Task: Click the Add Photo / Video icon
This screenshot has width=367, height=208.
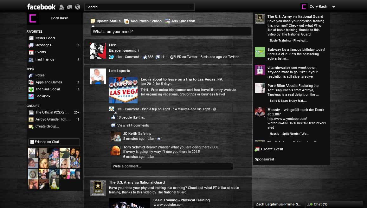Action: click(126, 21)
